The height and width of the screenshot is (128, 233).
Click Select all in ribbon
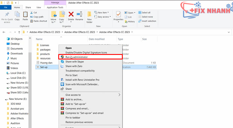coord(144,13)
